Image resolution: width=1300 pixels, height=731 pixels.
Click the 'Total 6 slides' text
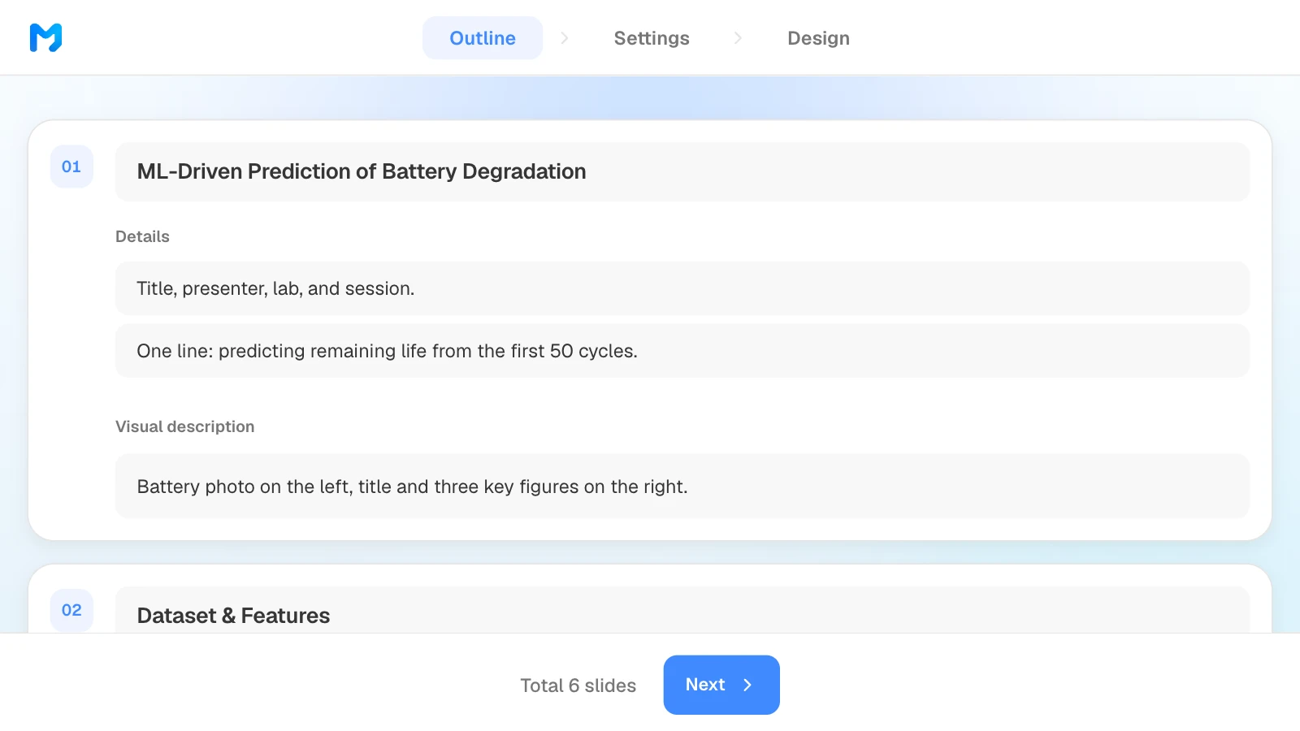point(578,686)
